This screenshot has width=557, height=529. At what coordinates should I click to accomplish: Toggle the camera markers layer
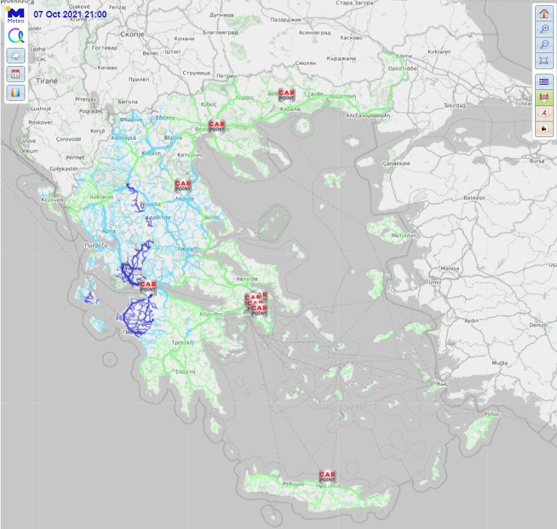543,129
